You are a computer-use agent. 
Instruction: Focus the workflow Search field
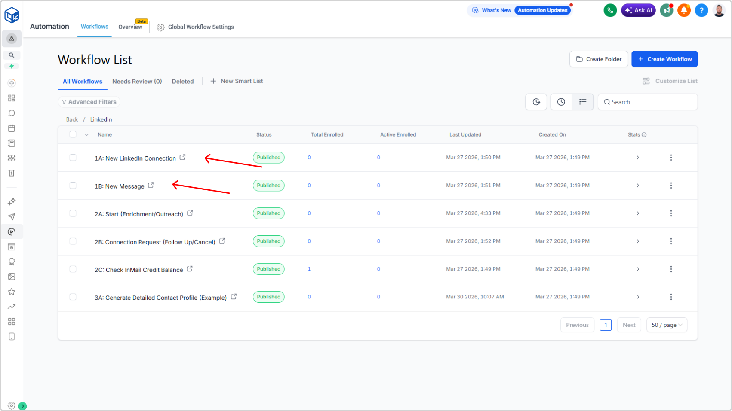648,102
